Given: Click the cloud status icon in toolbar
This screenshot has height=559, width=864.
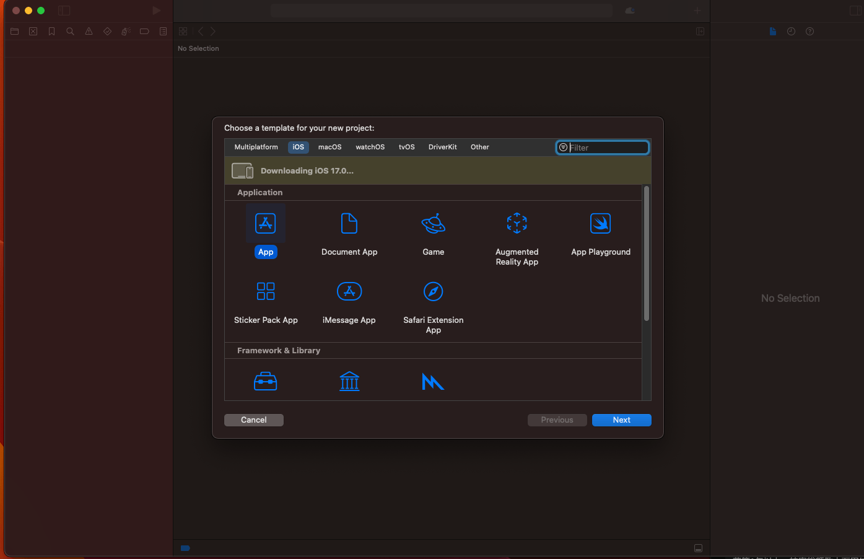Looking at the screenshot, I should click(x=630, y=11).
